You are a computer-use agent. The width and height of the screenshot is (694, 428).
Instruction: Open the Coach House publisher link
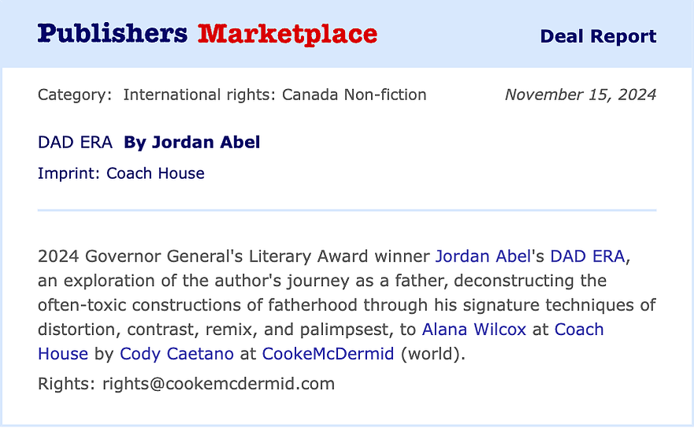(x=579, y=329)
